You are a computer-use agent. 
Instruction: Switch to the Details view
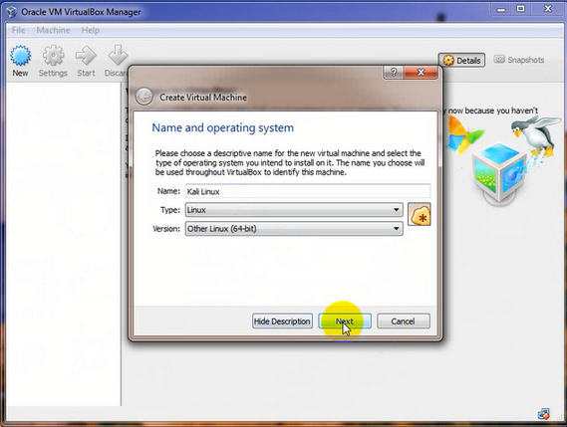tap(461, 60)
